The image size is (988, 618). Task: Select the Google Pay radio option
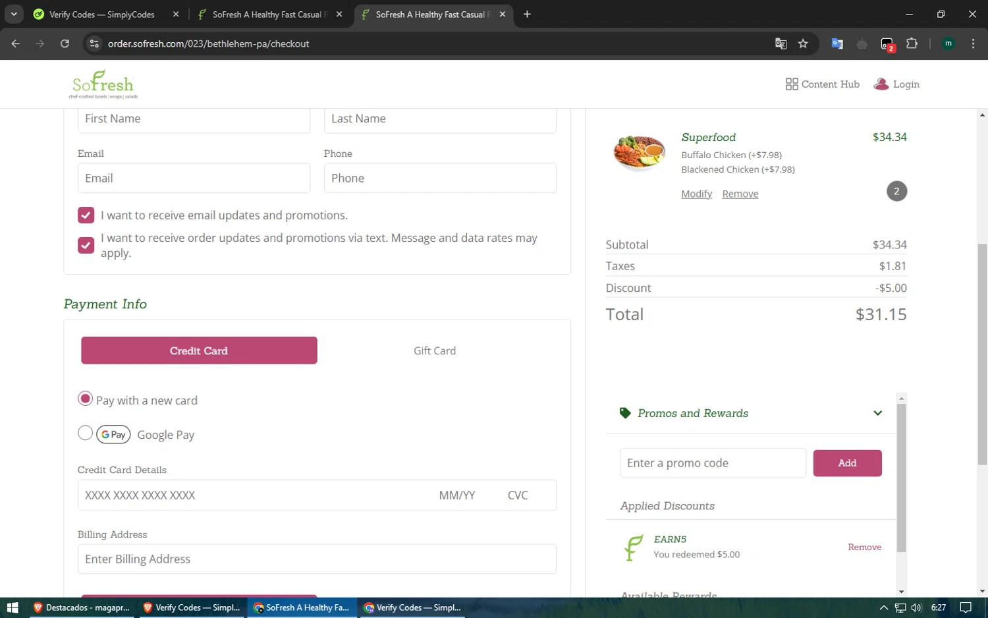[x=85, y=433]
